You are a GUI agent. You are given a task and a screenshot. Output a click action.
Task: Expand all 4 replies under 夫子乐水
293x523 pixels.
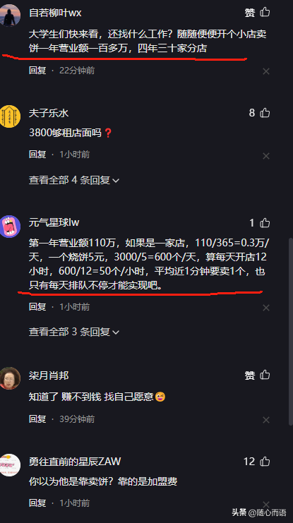point(74,180)
